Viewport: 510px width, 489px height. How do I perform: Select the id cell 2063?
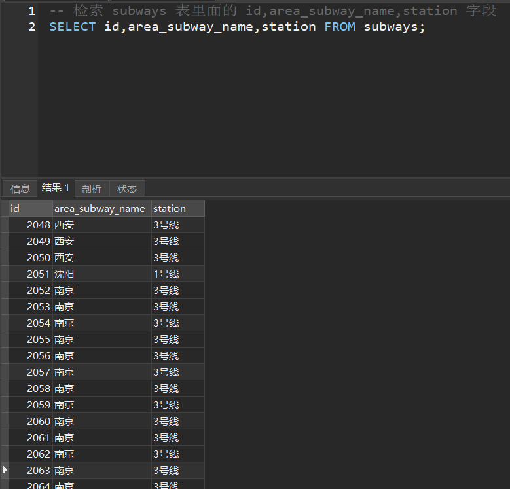31,470
